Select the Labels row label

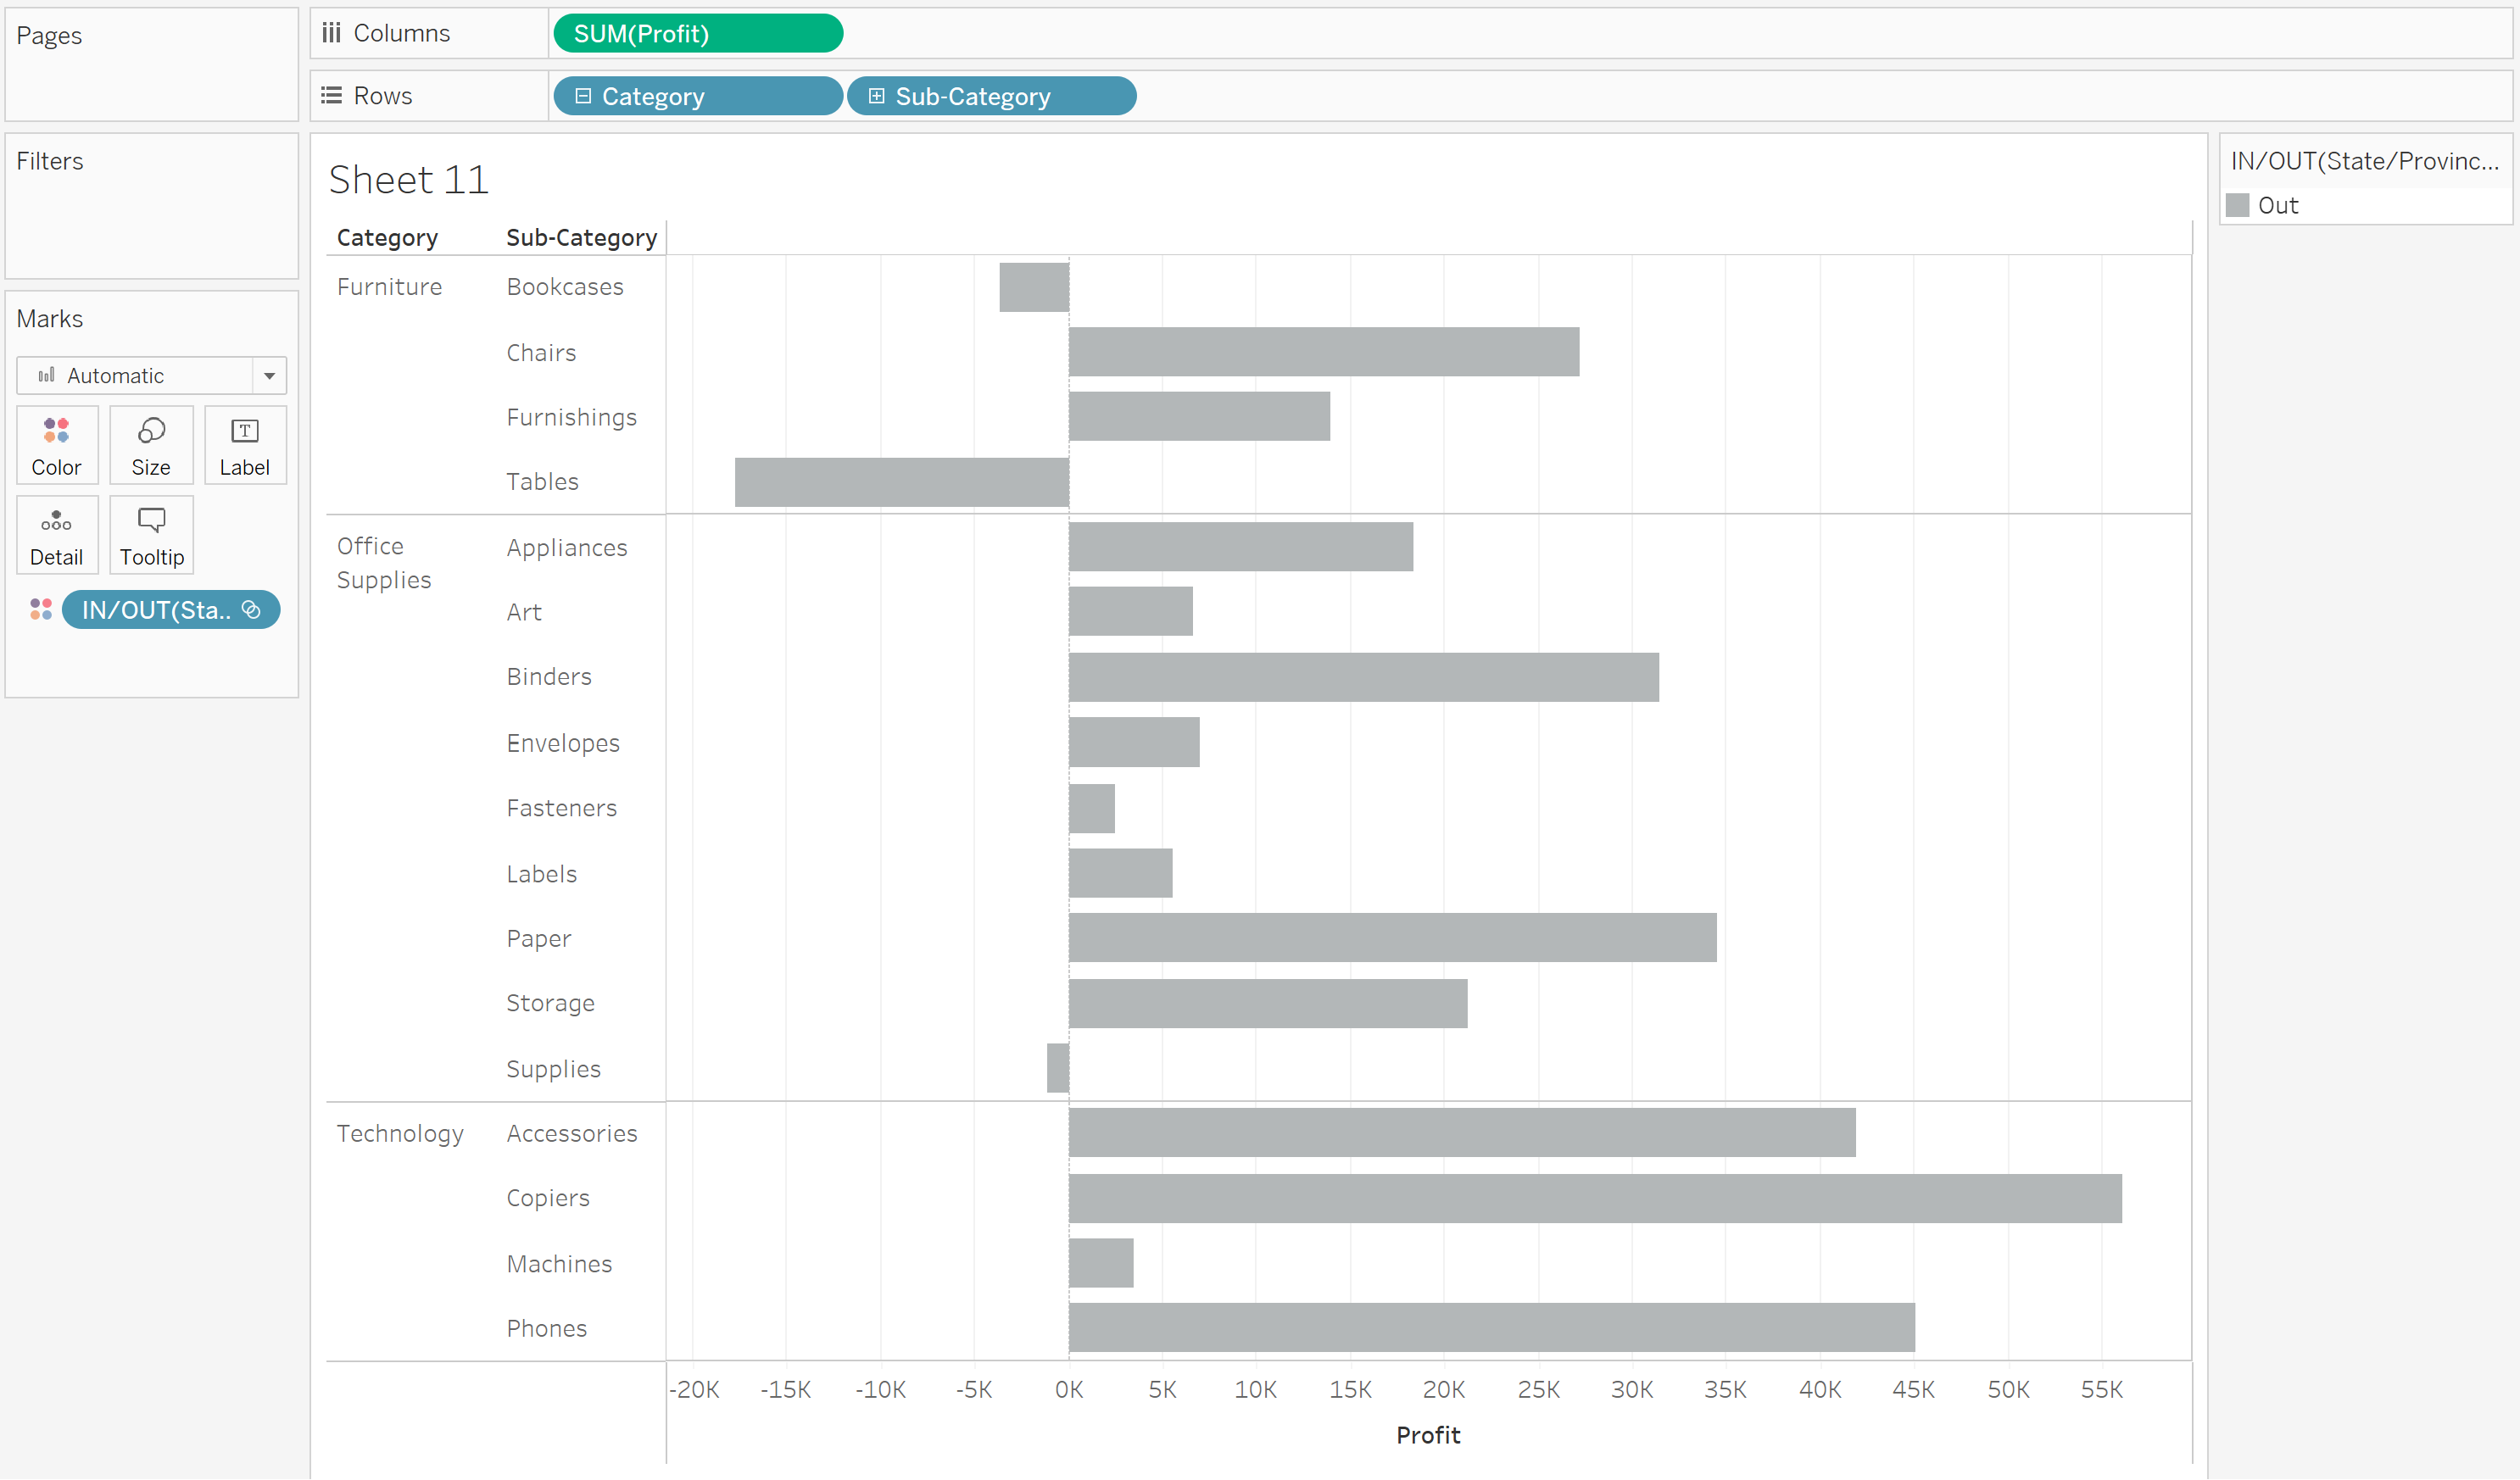pos(541,874)
